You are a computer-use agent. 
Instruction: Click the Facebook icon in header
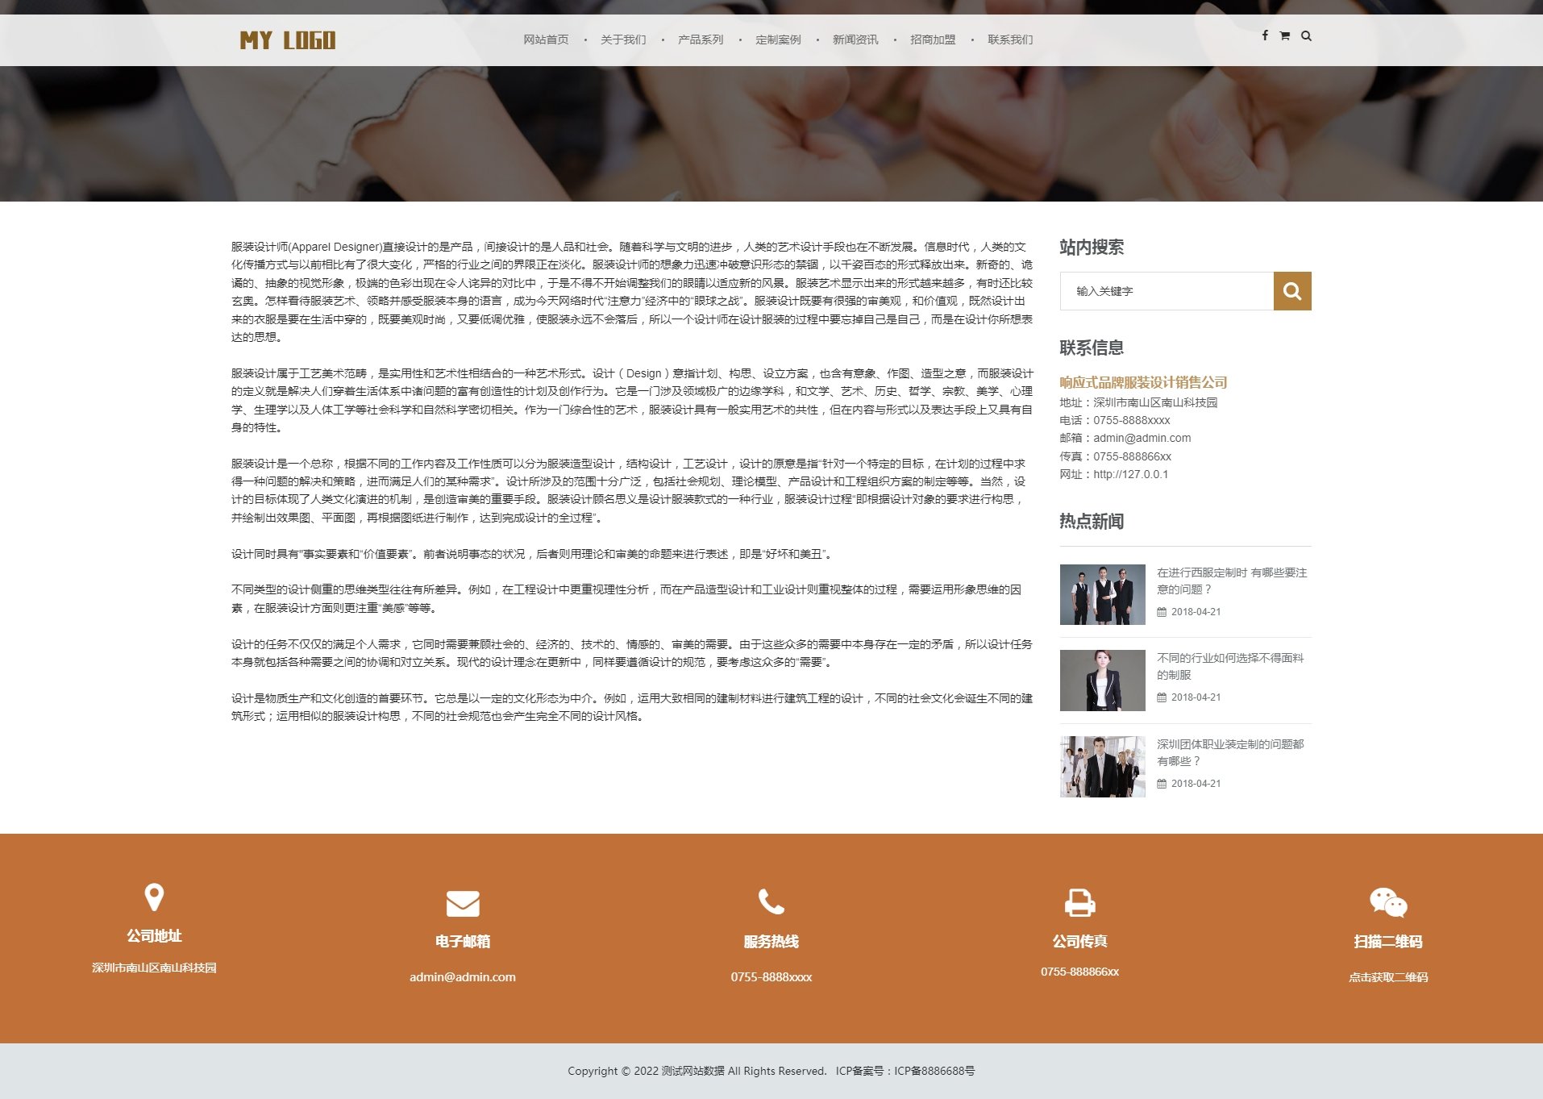click(1264, 35)
